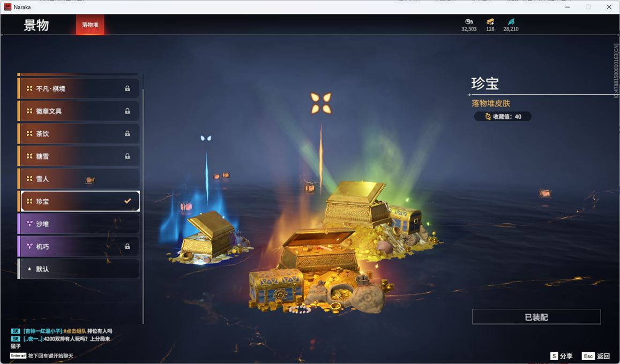The height and width of the screenshot is (364, 620).
Task: Click the rarity icon on 默认 row
Action: tap(29, 269)
